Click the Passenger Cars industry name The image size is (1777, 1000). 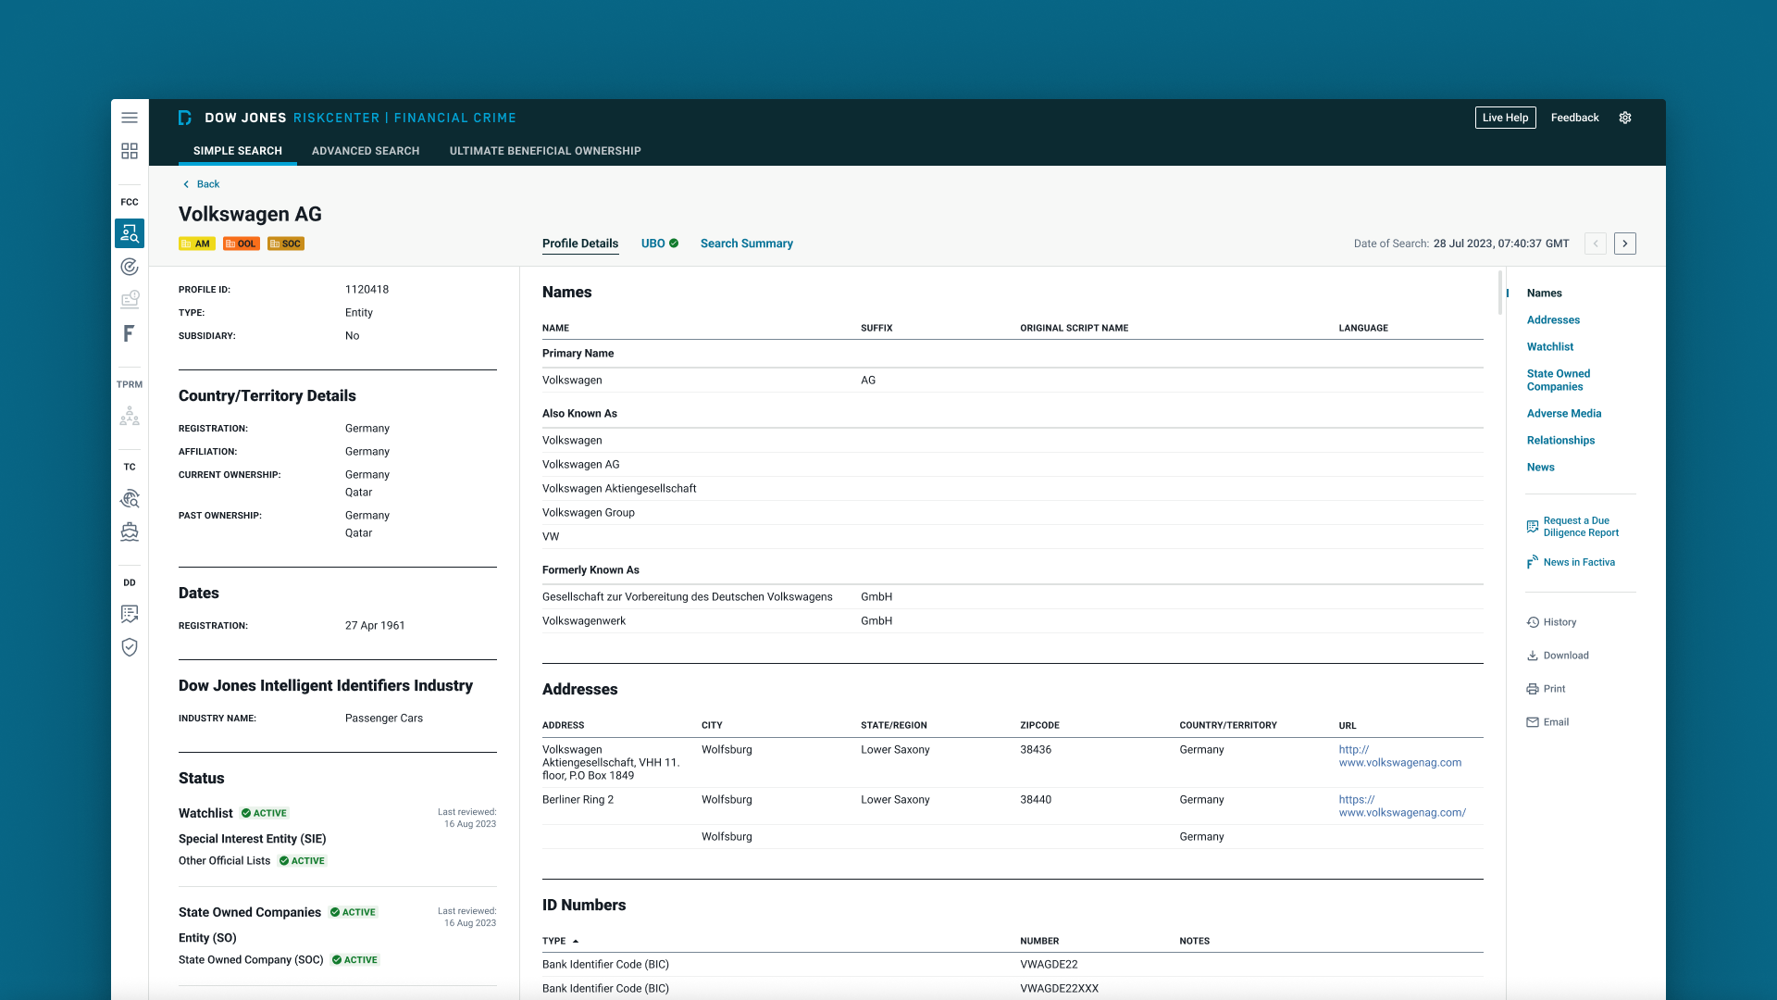click(384, 719)
